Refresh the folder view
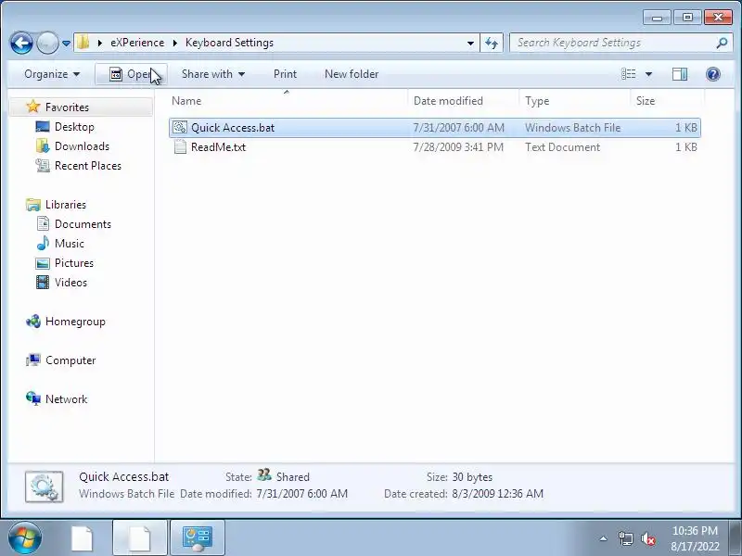The image size is (742, 556). pyautogui.click(x=492, y=43)
